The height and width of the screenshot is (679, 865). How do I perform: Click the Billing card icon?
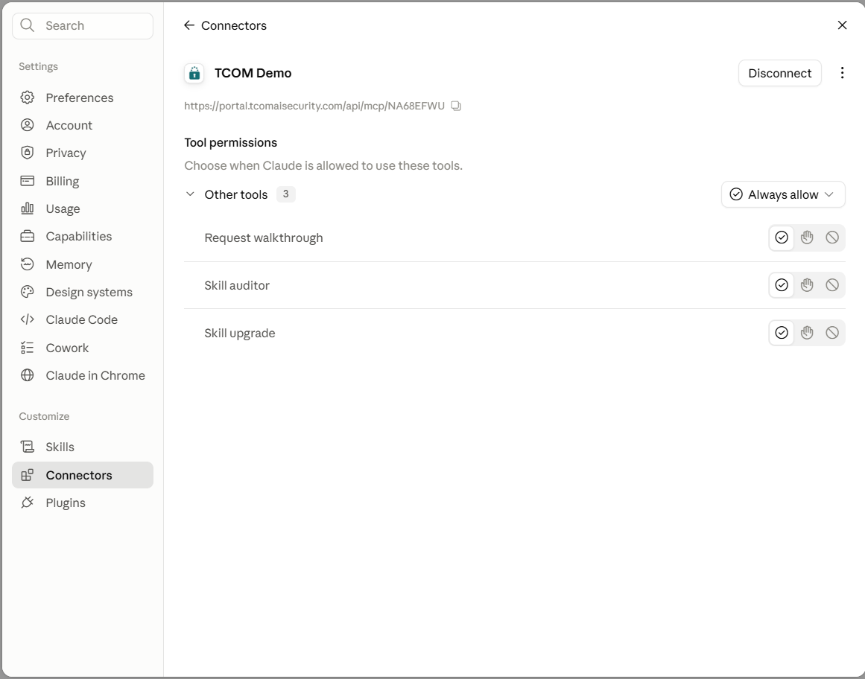[x=27, y=181]
